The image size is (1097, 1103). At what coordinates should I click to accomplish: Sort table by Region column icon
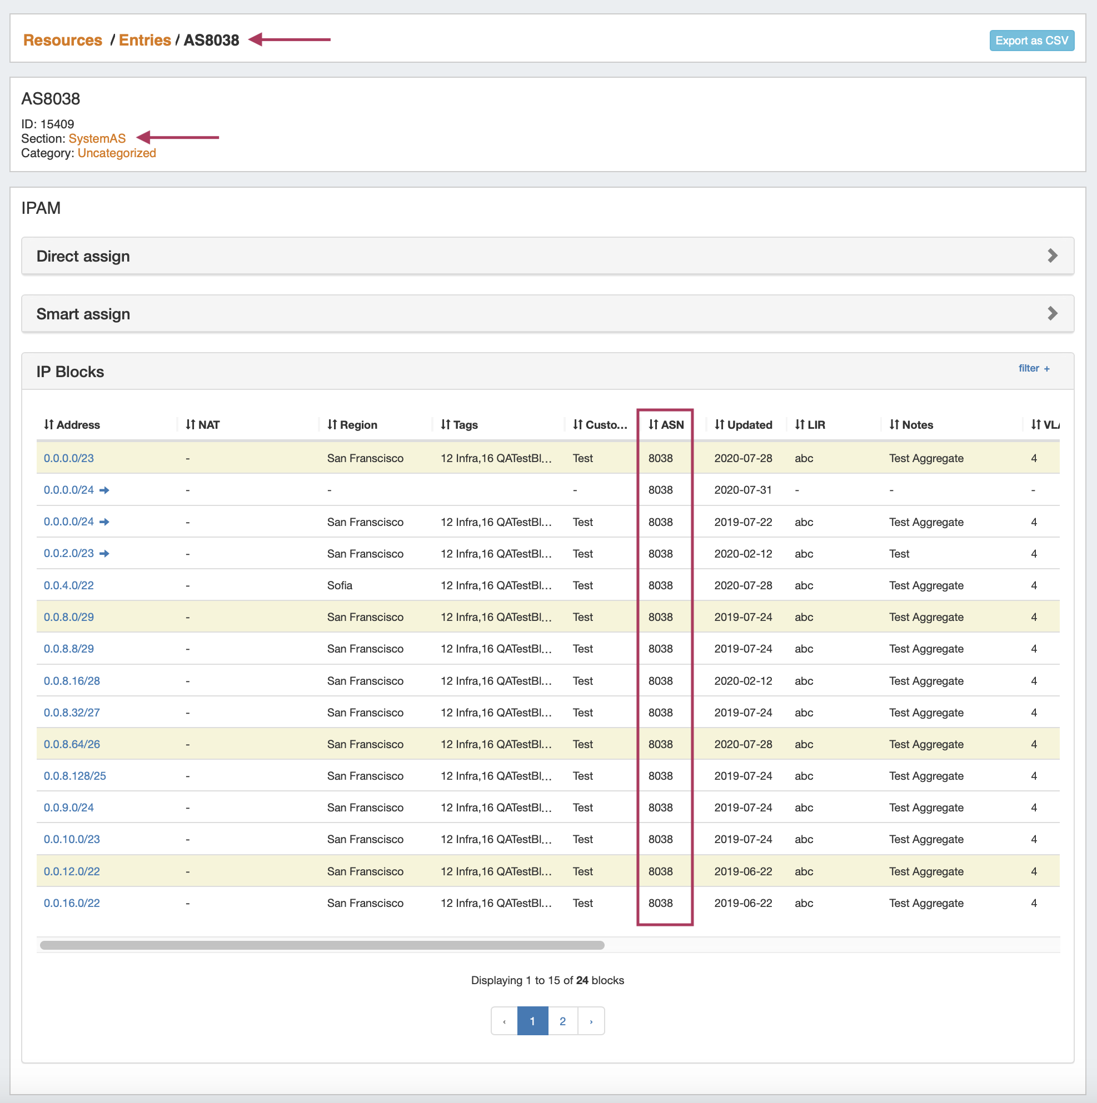pyautogui.click(x=332, y=425)
